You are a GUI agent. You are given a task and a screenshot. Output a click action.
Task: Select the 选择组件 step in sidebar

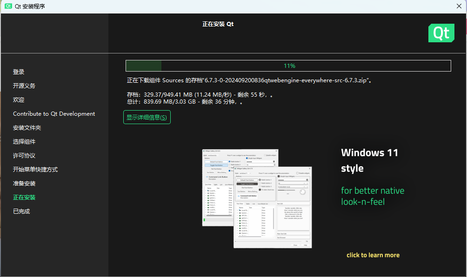tap(24, 142)
